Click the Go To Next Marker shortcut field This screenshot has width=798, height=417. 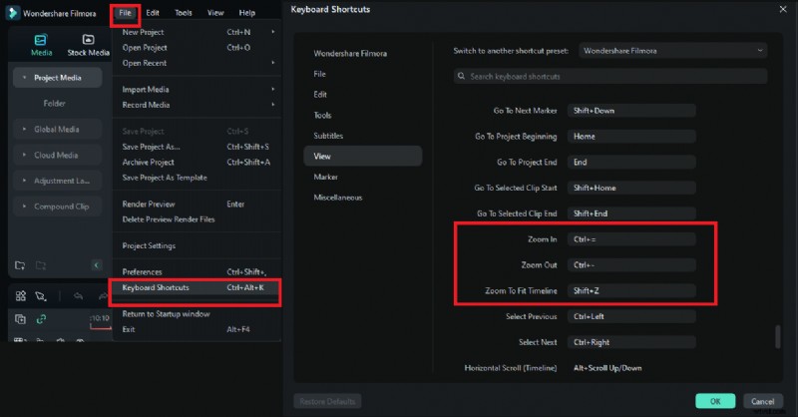pos(631,111)
